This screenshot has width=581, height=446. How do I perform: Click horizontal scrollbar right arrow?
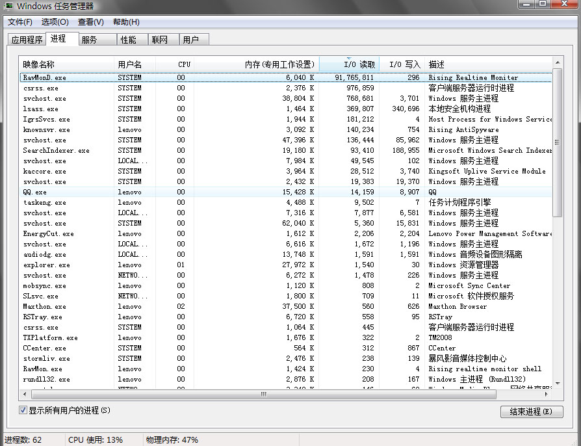[x=546, y=394]
